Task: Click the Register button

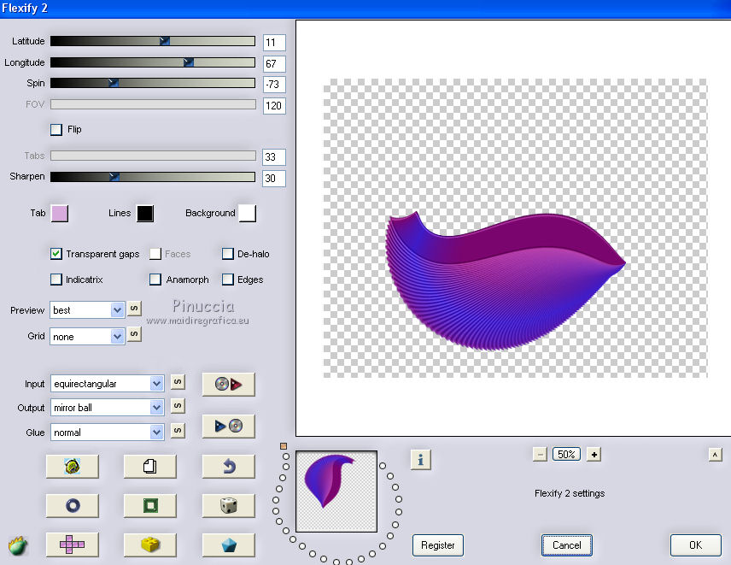Action: [x=438, y=545]
